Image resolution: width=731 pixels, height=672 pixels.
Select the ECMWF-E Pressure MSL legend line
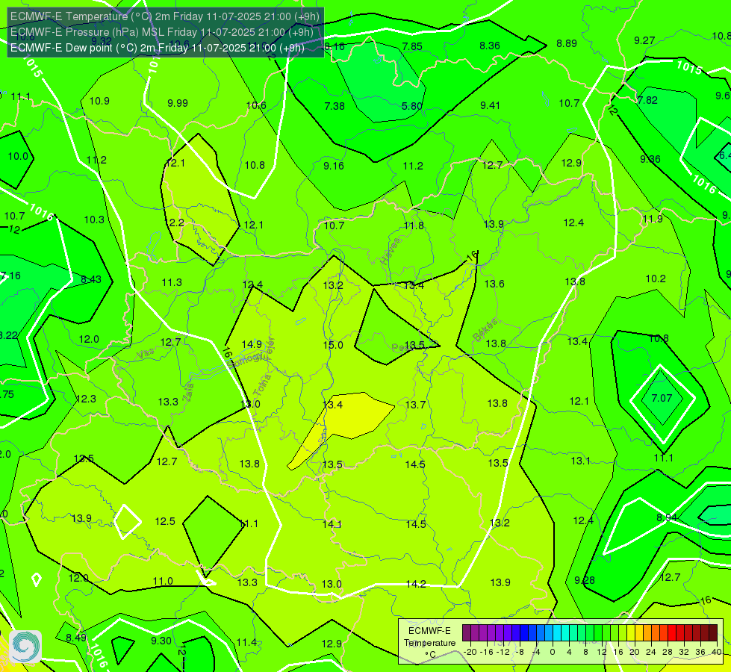click(x=162, y=32)
